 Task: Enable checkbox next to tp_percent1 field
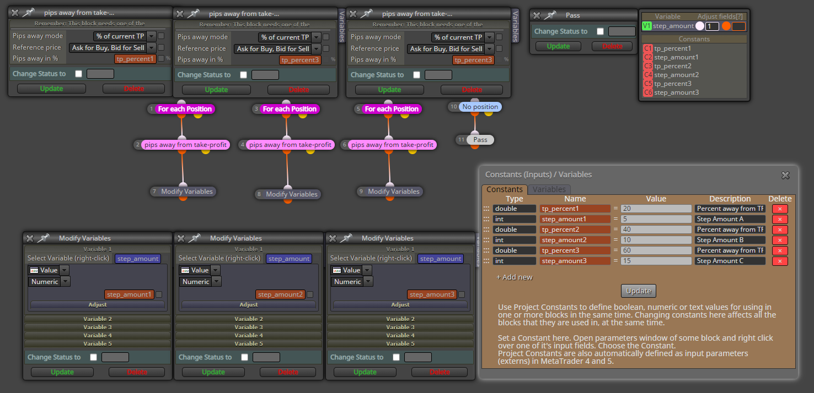tap(161, 58)
